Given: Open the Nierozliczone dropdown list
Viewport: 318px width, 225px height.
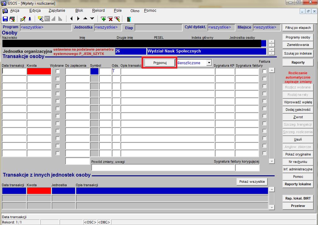Looking at the screenshot, I should pos(209,63).
